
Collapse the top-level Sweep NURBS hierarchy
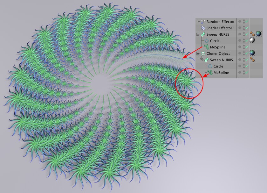point(198,34)
